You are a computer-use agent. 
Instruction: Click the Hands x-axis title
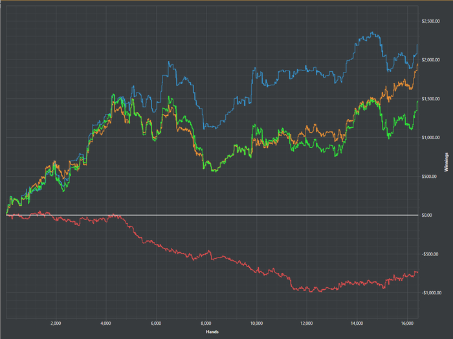click(x=212, y=332)
